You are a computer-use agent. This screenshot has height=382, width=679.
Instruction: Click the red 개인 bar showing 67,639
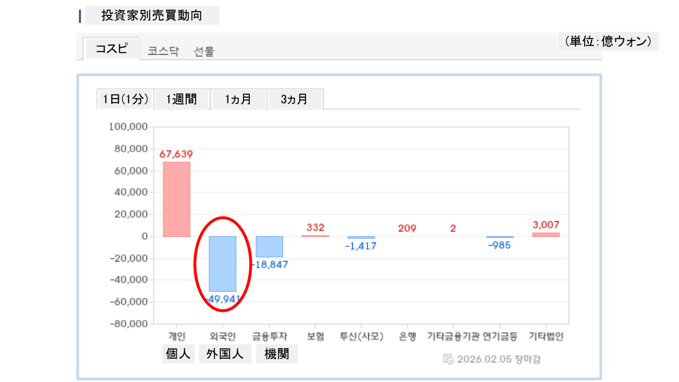coord(176,199)
